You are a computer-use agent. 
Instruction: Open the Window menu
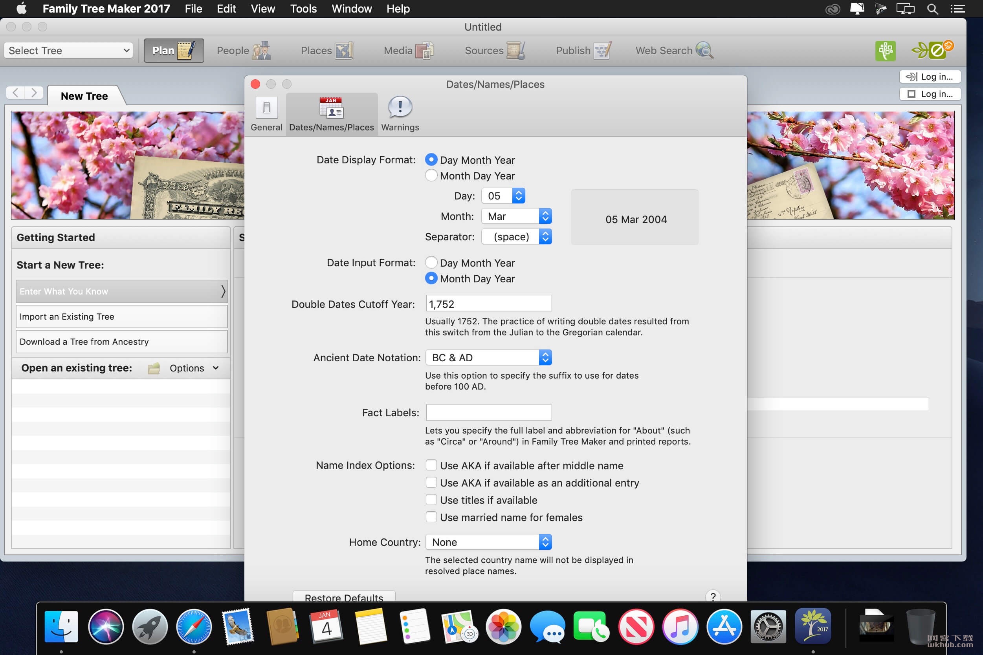tap(352, 9)
